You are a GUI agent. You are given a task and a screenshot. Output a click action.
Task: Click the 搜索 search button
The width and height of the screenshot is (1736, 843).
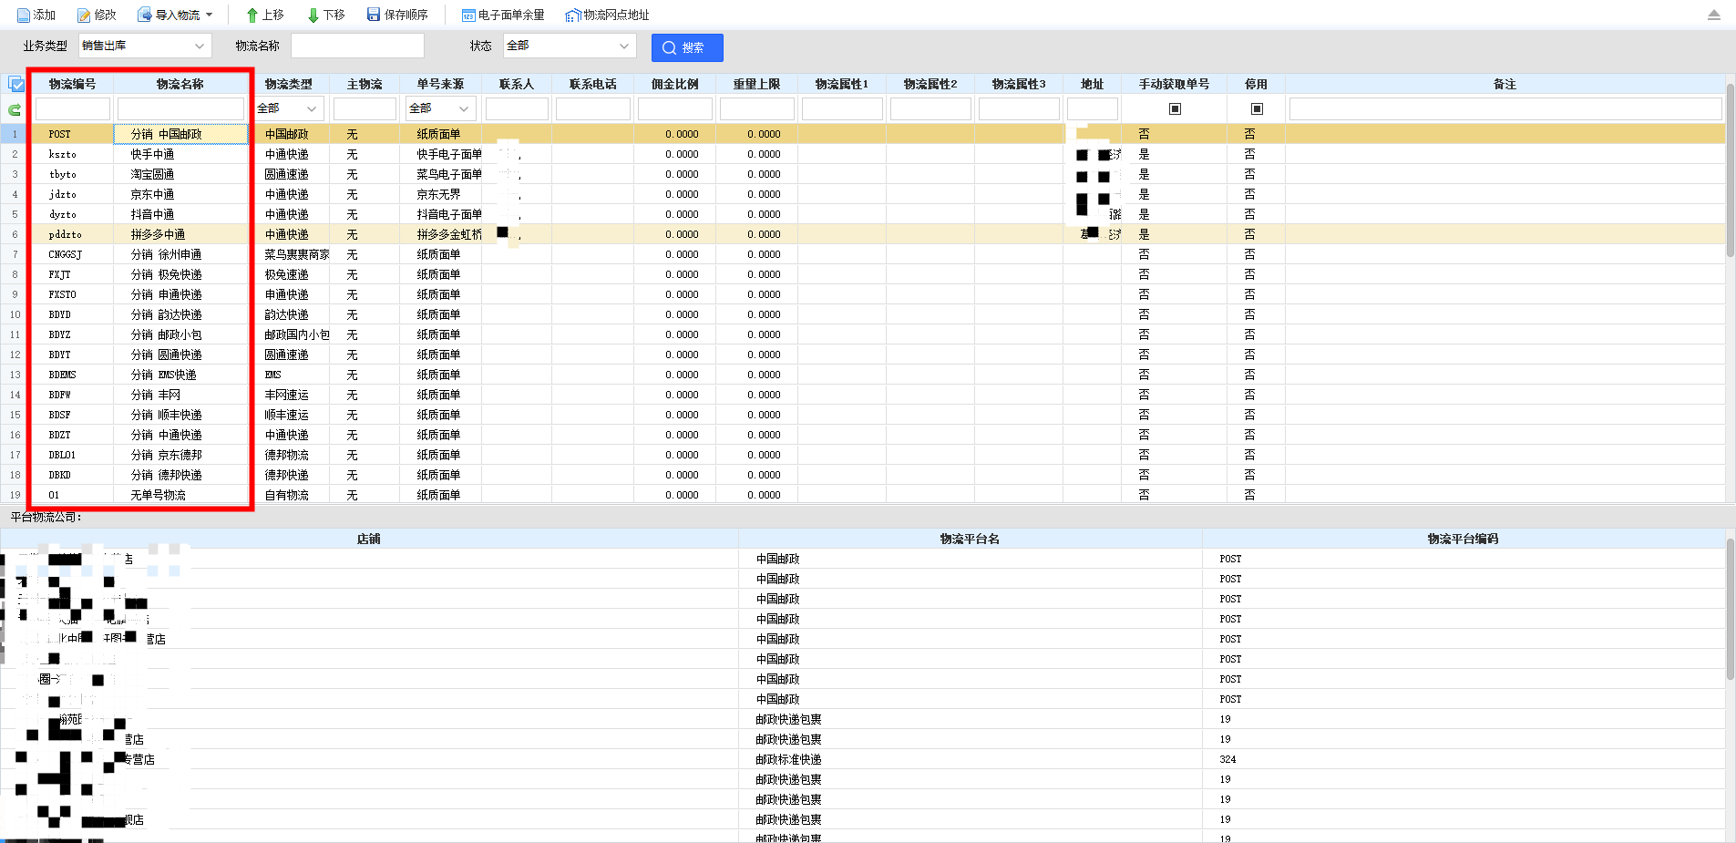coord(687,47)
